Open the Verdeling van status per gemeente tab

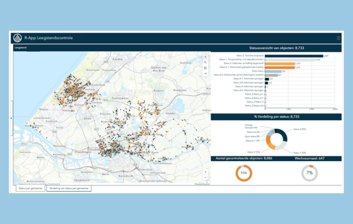(x=69, y=188)
